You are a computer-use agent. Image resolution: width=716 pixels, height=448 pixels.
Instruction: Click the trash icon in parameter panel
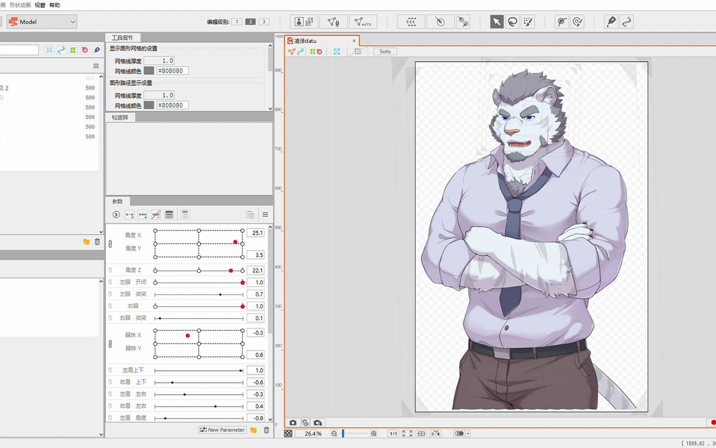tap(267, 430)
